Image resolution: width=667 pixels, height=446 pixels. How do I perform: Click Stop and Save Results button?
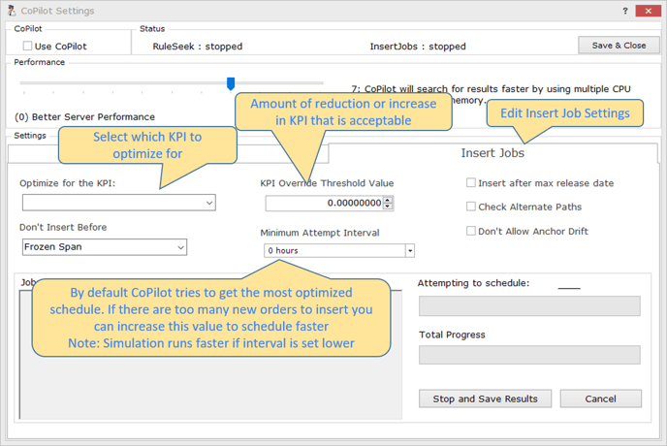485,398
